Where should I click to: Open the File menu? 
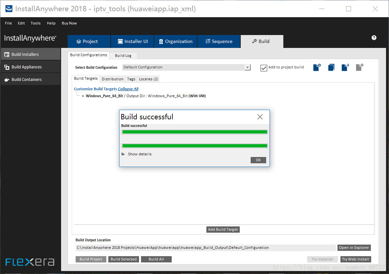pyautogui.click(x=9, y=23)
